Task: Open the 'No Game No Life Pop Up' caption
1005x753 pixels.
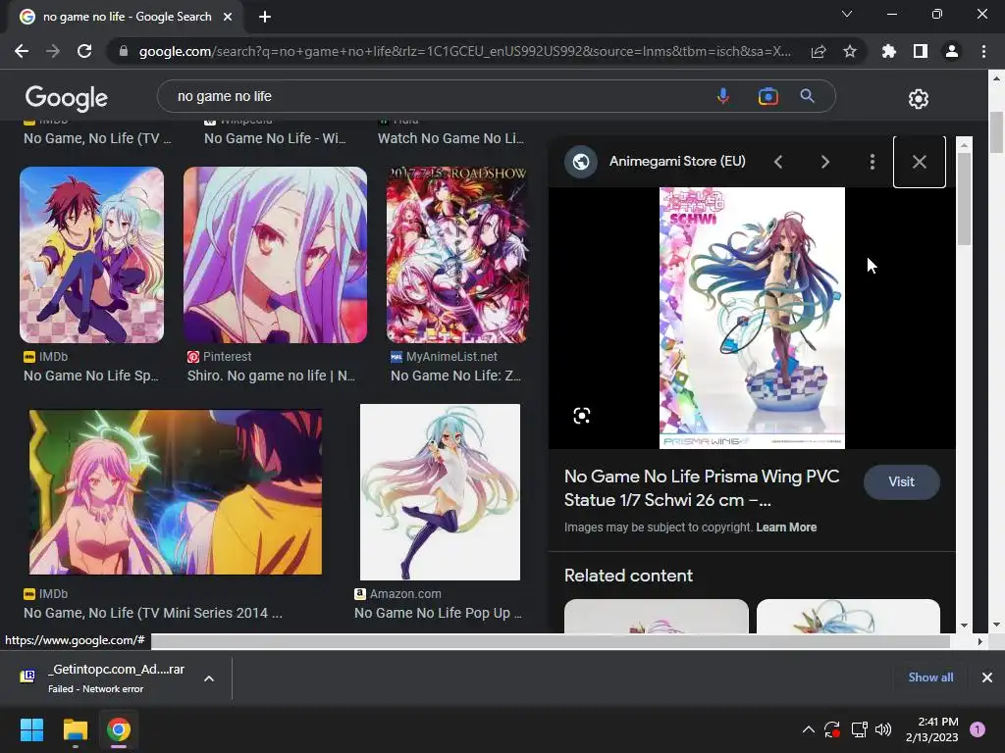Action: point(438,613)
